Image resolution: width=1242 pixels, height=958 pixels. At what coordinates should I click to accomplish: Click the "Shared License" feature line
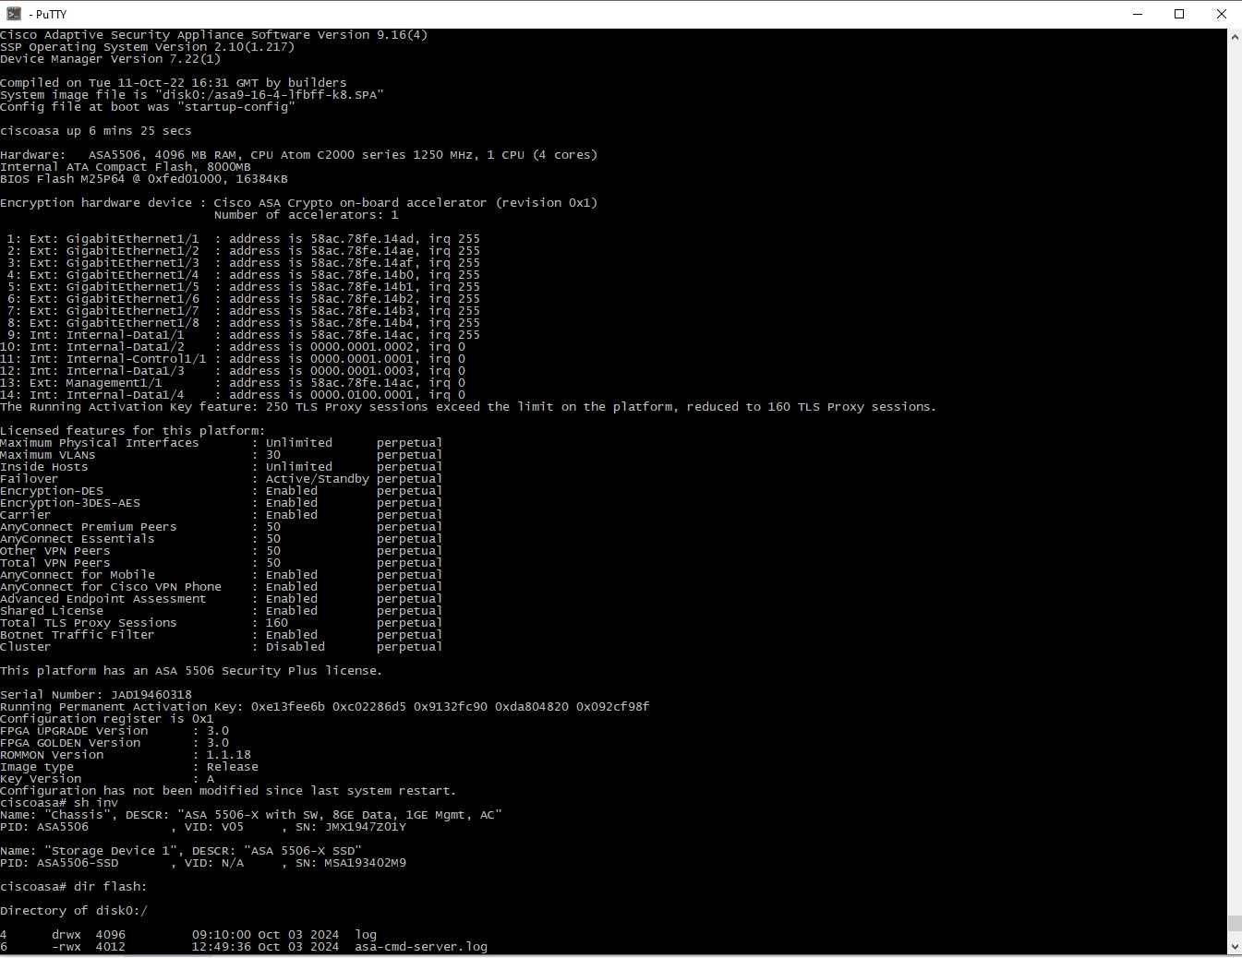[222, 611]
